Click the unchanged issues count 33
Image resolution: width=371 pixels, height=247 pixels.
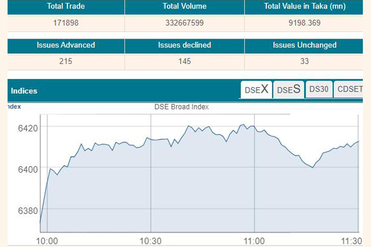tap(304, 61)
